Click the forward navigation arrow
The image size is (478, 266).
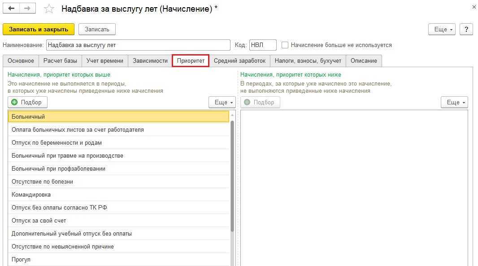pos(28,9)
